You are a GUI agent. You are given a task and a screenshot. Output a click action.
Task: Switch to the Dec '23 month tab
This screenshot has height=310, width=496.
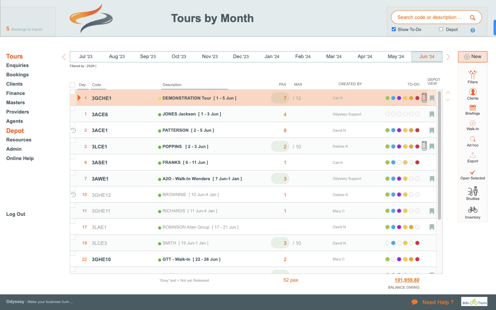(x=241, y=57)
